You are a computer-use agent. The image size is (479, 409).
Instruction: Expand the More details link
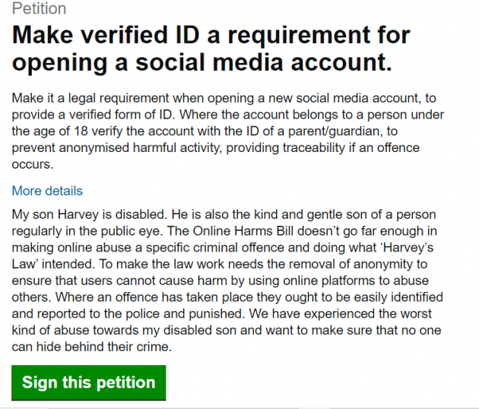47,191
